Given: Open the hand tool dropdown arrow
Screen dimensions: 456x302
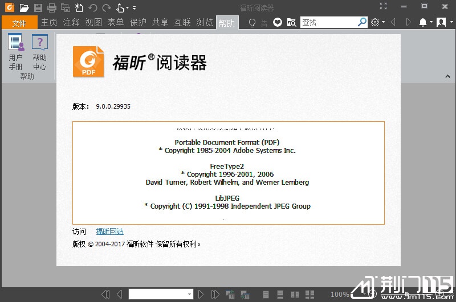Looking at the screenshot, I should pyautogui.click(x=127, y=8).
